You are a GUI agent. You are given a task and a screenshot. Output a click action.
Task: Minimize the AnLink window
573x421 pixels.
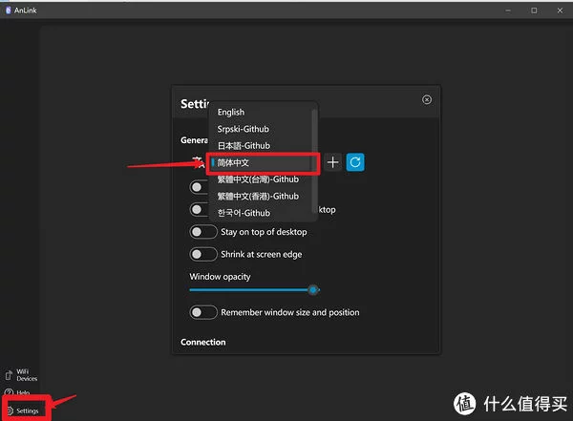(508, 11)
